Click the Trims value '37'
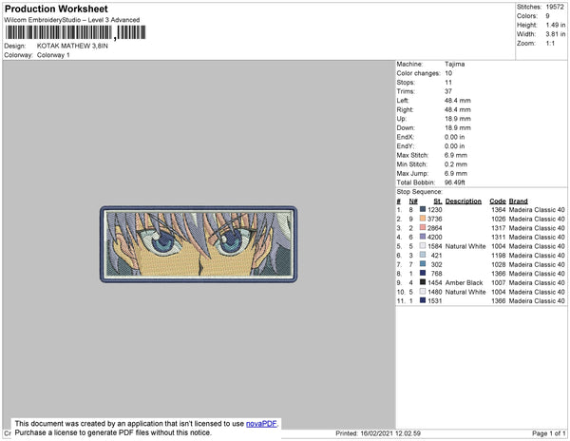The width and height of the screenshot is (570, 441). (448, 91)
